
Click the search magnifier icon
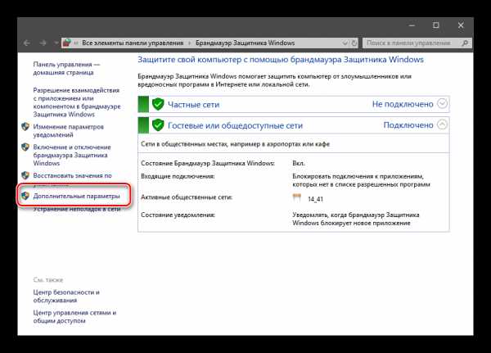point(465,43)
